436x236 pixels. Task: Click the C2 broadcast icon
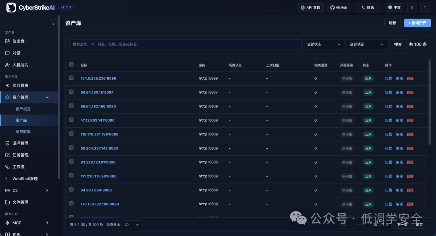8,190
